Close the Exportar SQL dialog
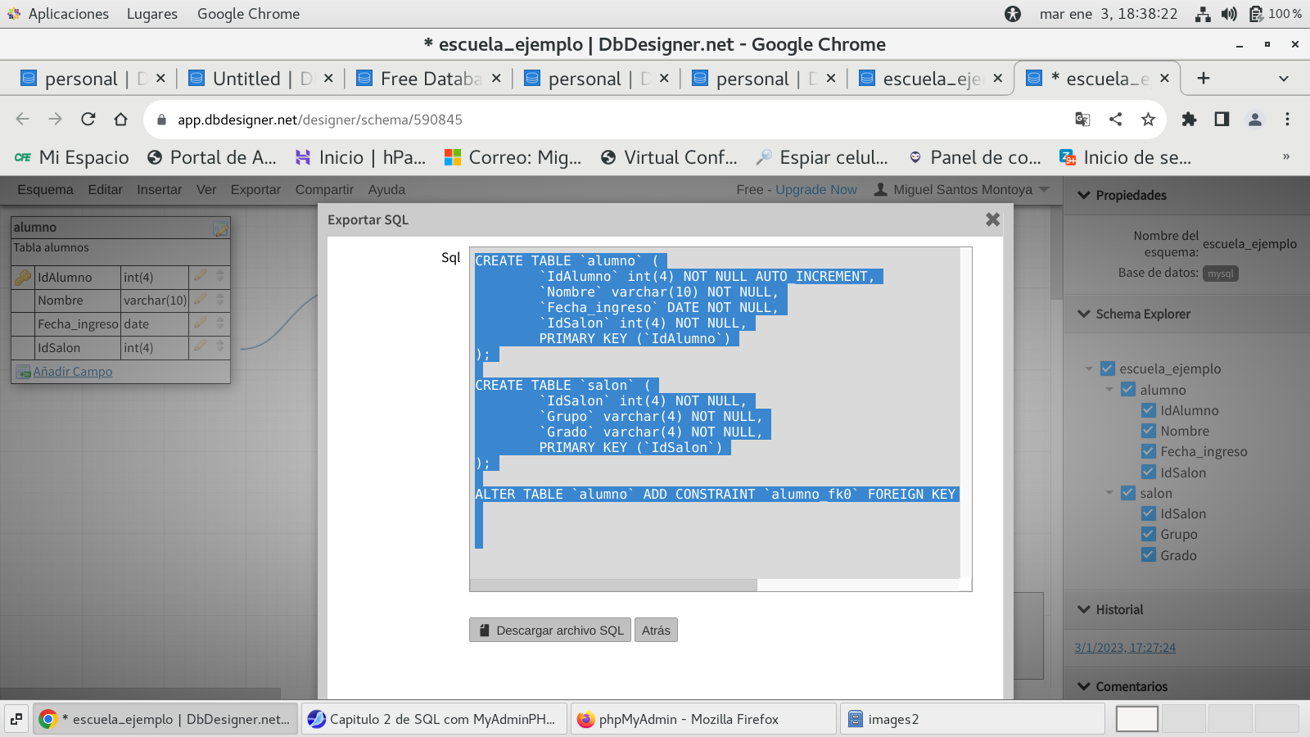Screen dimensions: 1310x737 pyautogui.click(x=992, y=219)
